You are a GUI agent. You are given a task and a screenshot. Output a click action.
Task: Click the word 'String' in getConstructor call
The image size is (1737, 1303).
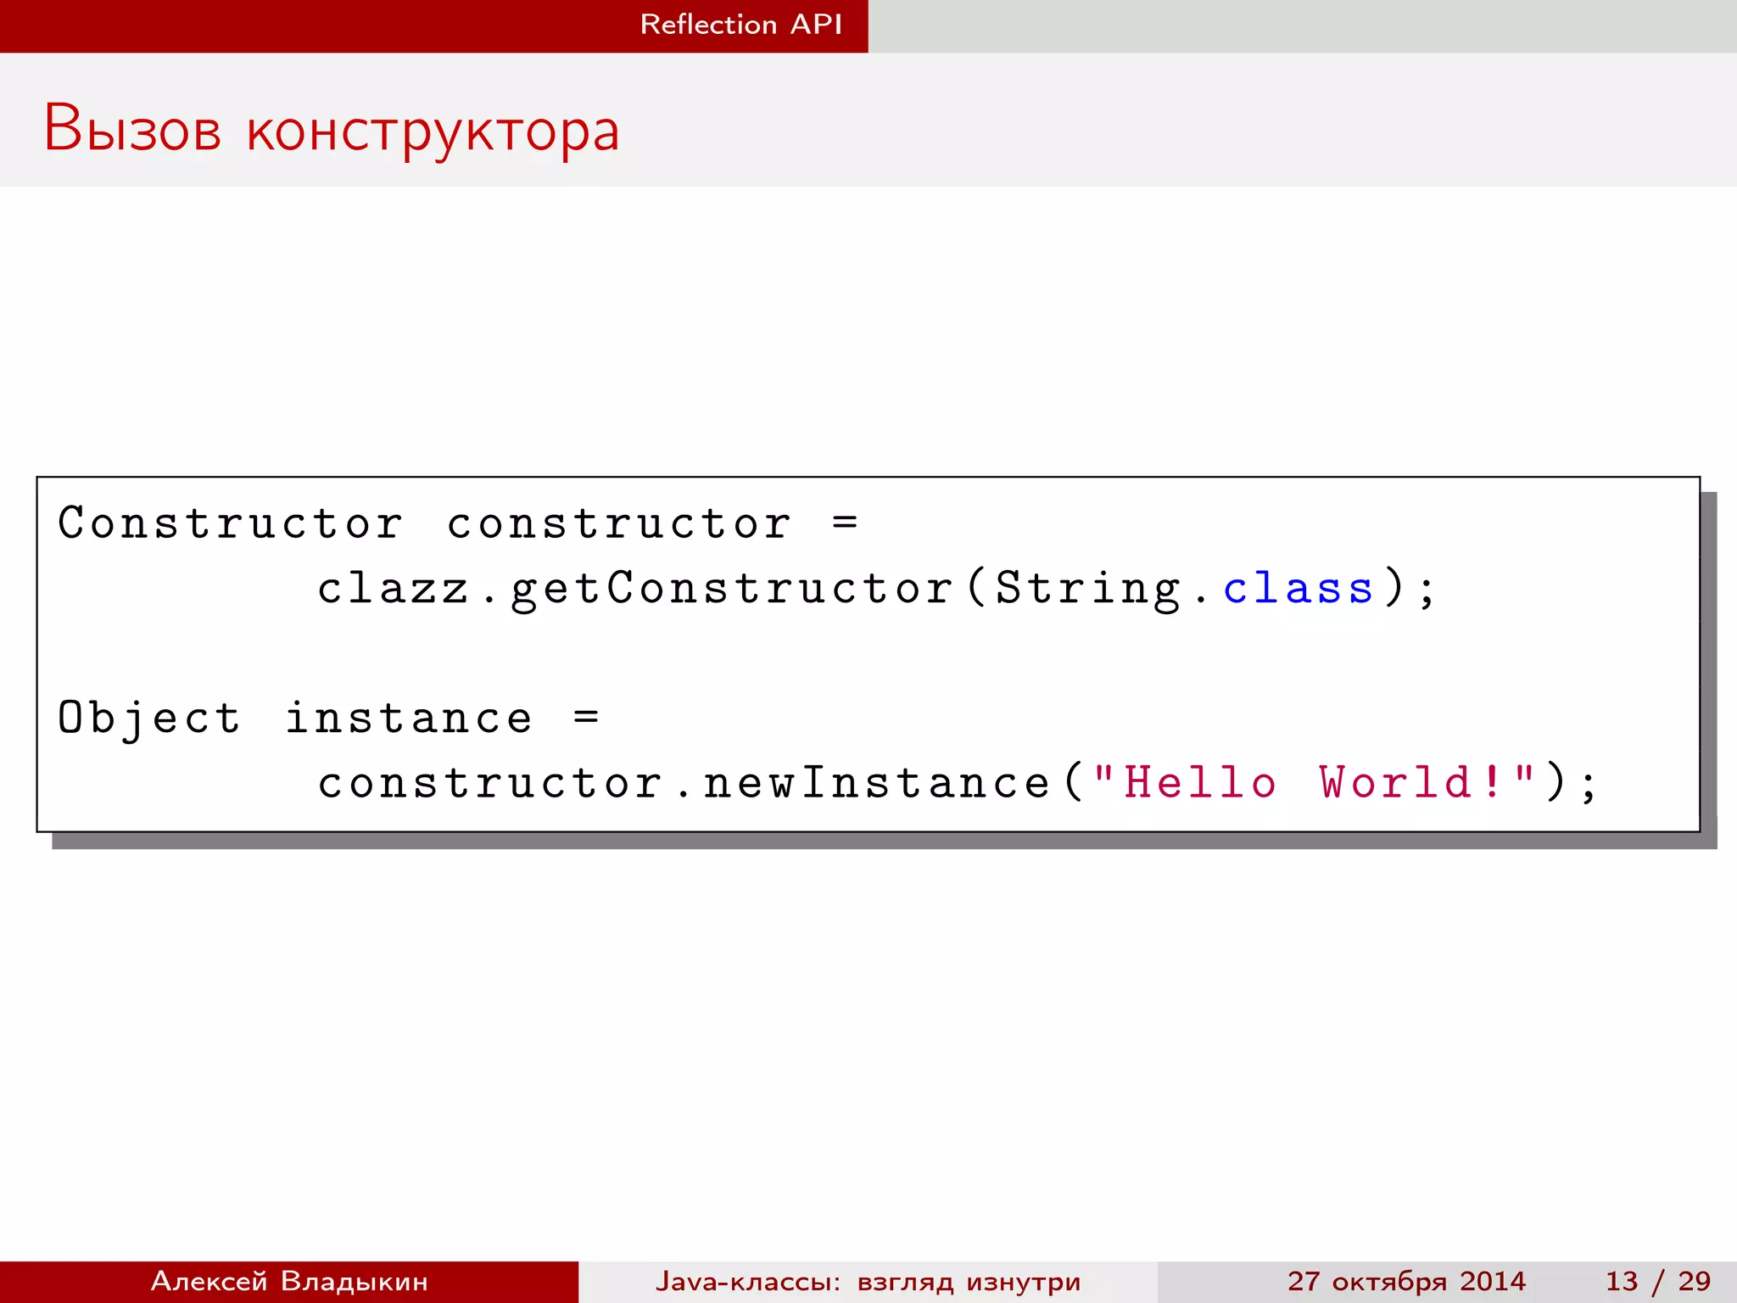point(1088,589)
